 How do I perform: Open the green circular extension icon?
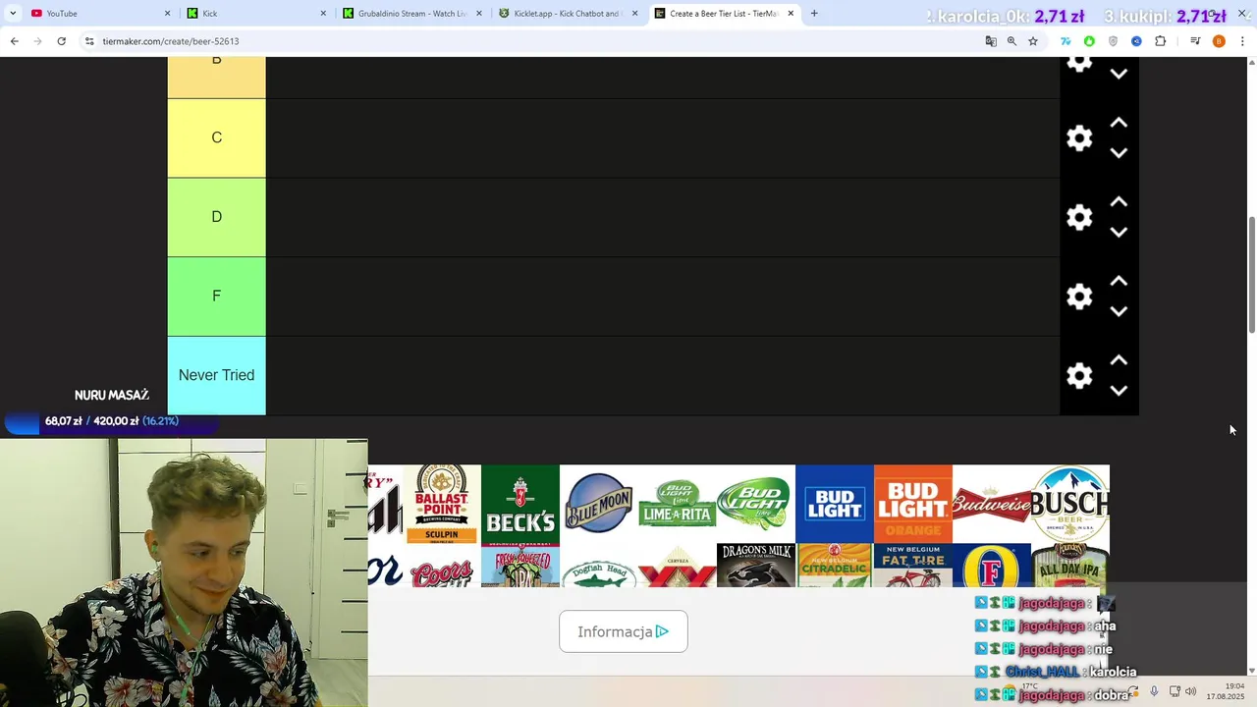coord(1089,41)
